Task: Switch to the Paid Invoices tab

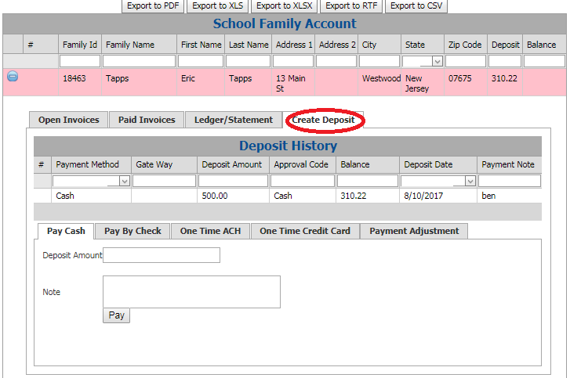Action: pyautogui.click(x=147, y=120)
